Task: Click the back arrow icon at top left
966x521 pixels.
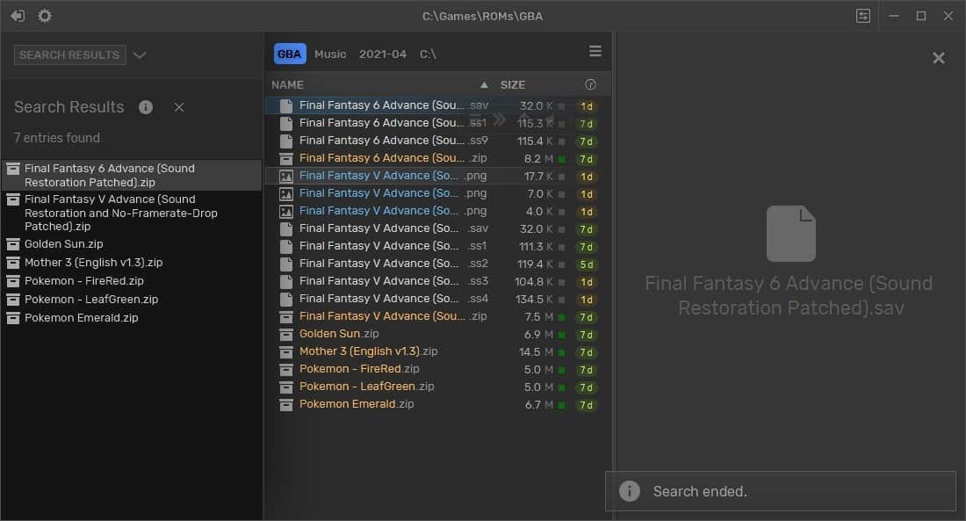Action: pyautogui.click(x=18, y=16)
